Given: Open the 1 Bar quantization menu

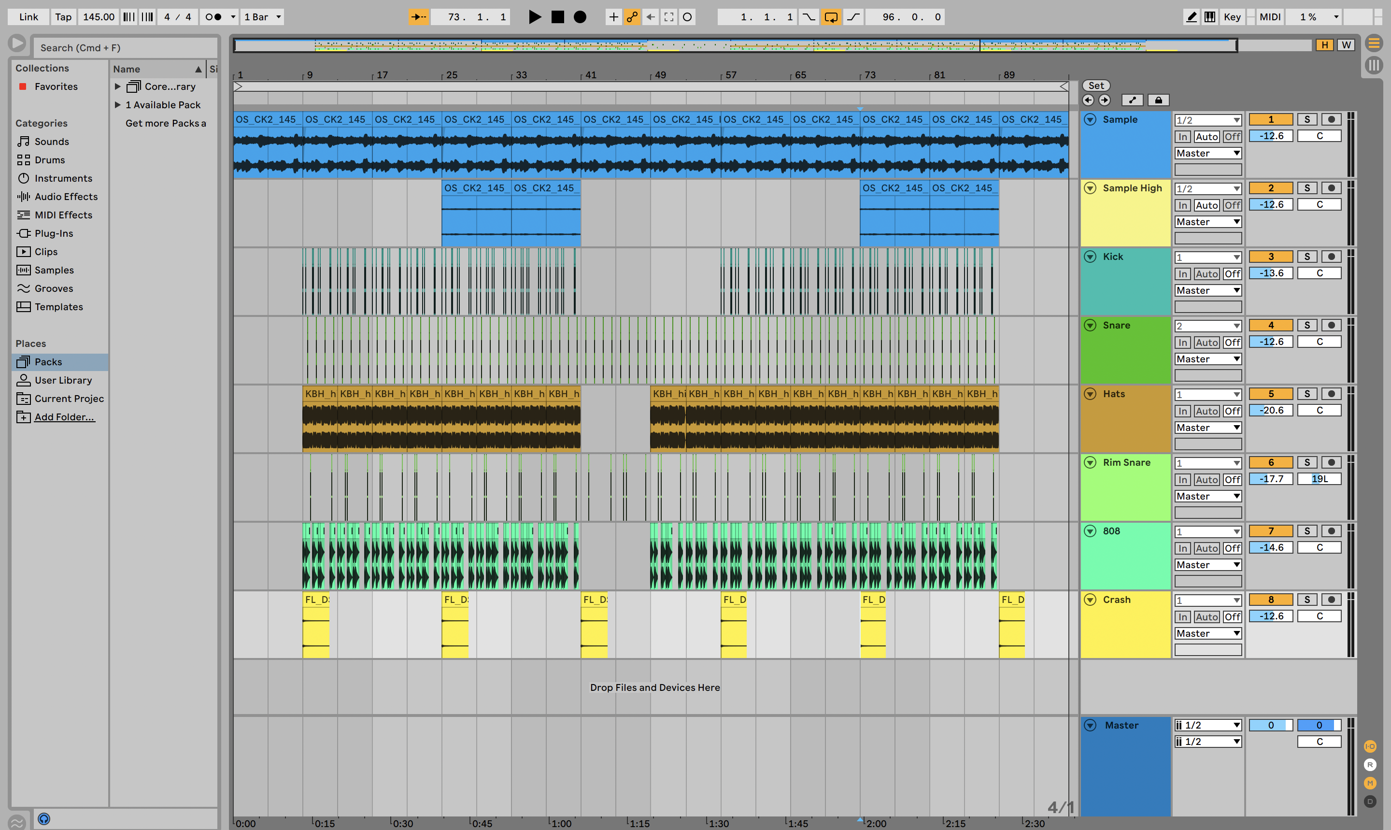Looking at the screenshot, I should [x=263, y=17].
